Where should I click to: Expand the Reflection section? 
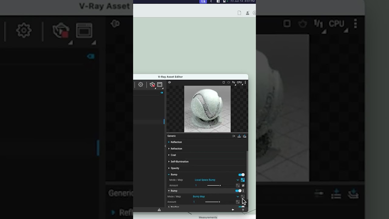176,142
